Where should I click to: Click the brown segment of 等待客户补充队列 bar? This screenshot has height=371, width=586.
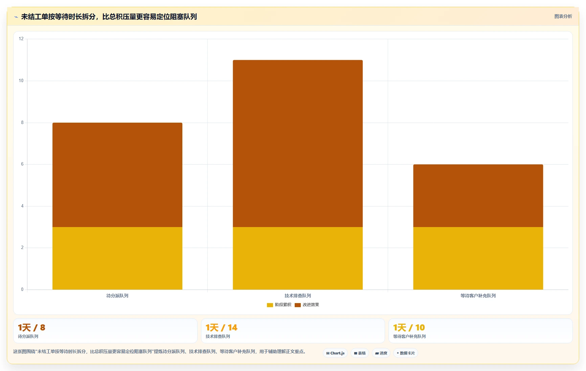coord(478,196)
